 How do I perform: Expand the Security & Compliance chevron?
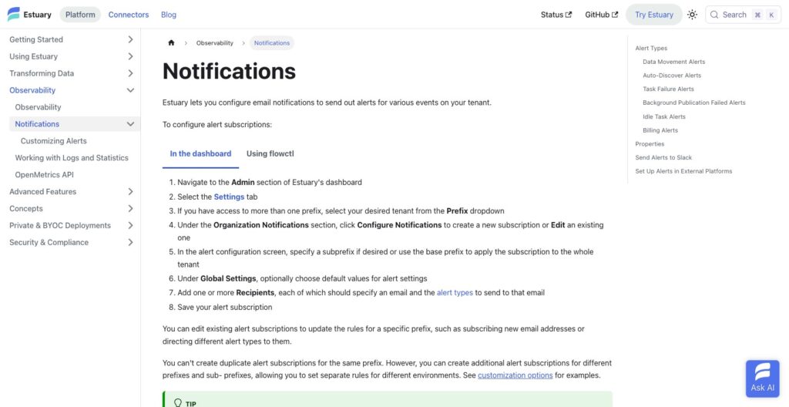click(130, 242)
